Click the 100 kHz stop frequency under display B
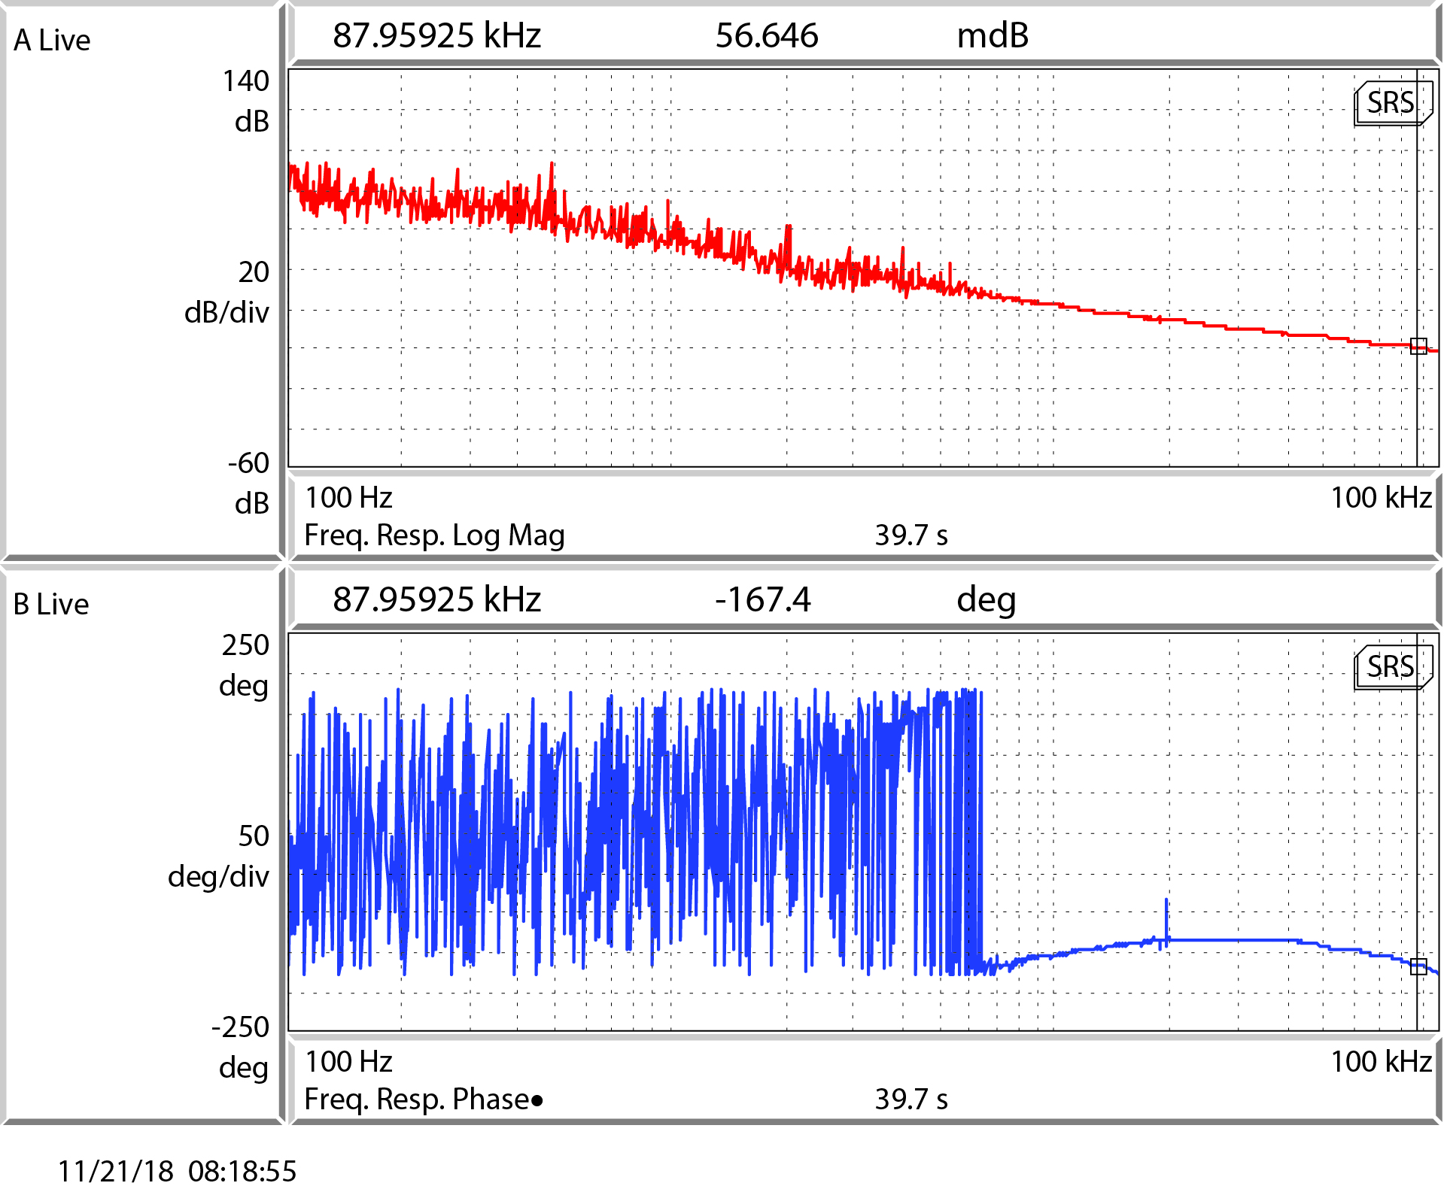The height and width of the screenshot is (1189, 1444). [x=1382, y=1062]
